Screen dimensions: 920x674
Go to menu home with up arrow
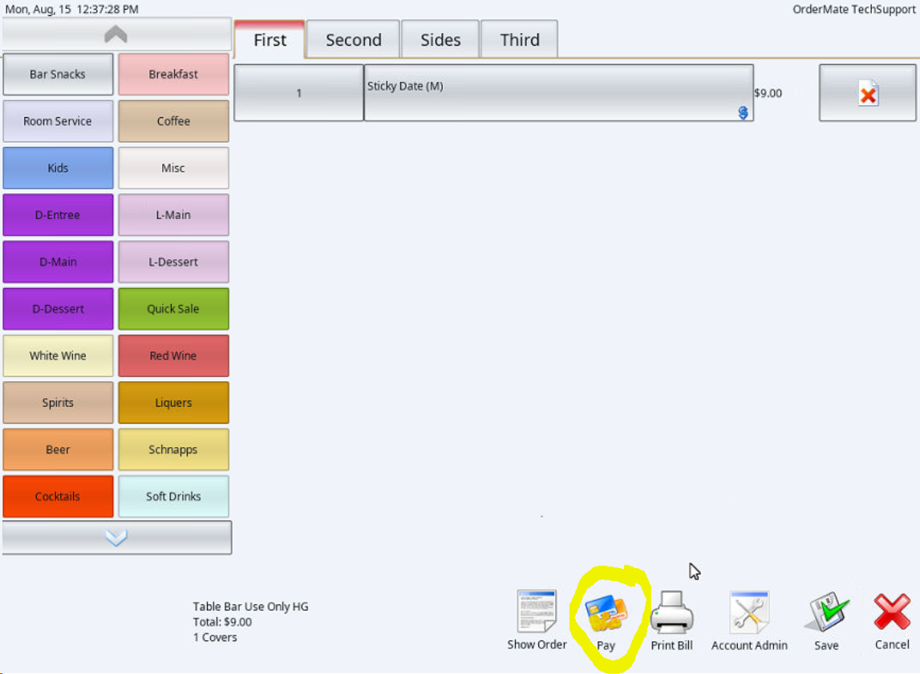[116, 35]
